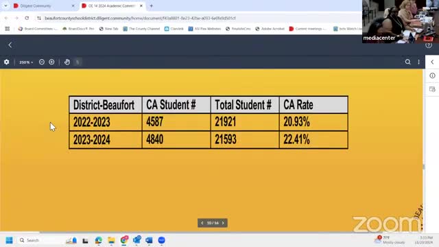Open Task View from the taskbar
Viewport: 439px width, 247px height.
point(85,240)
